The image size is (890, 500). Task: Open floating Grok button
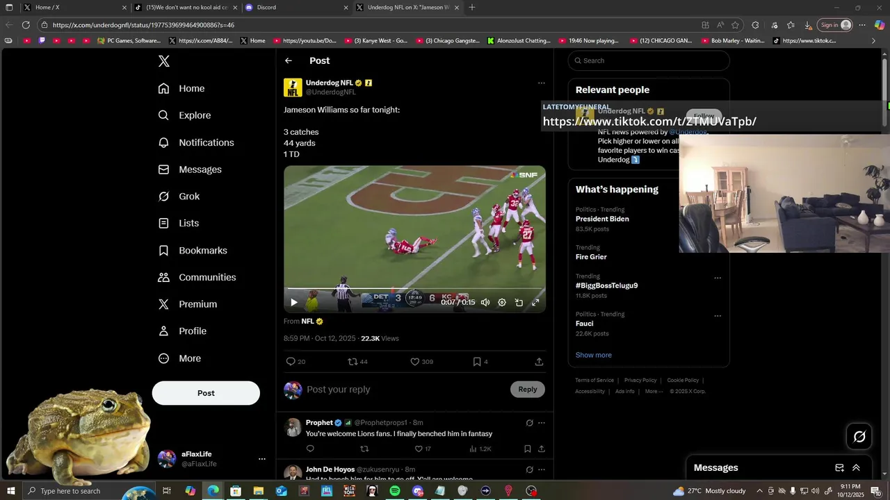point(859,436)
